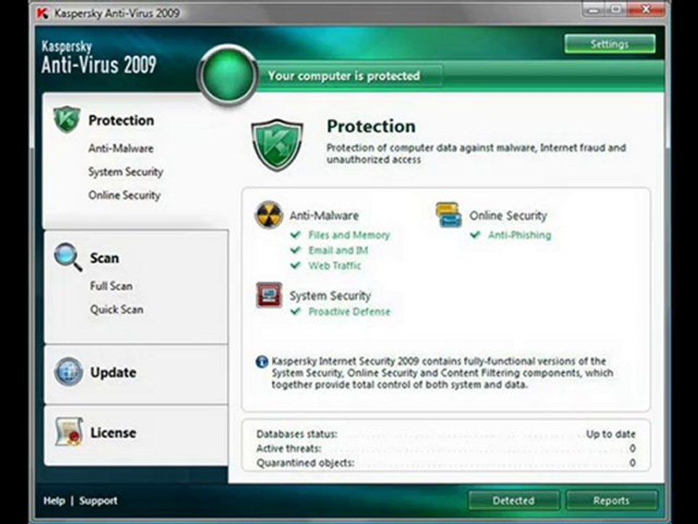The image size is (698, 524).
Task: Open the License section in sidebar
Action: [x=113, y=432]
